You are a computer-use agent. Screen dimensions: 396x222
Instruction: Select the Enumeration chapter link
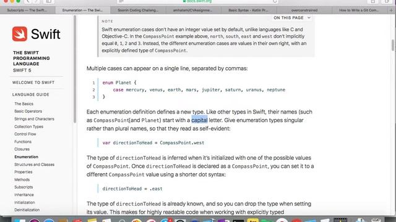coord(26,157)
